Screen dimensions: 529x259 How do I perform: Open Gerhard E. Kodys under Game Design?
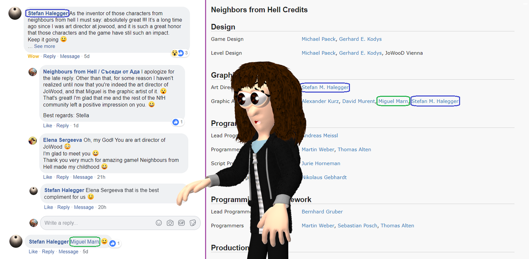pyautogui.click(x=360, y=39)
